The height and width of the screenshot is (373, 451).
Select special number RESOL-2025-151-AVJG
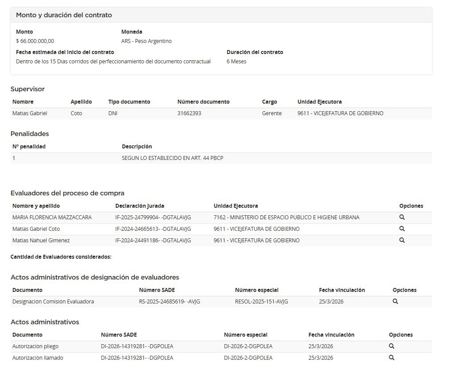[x=262, y=301]
